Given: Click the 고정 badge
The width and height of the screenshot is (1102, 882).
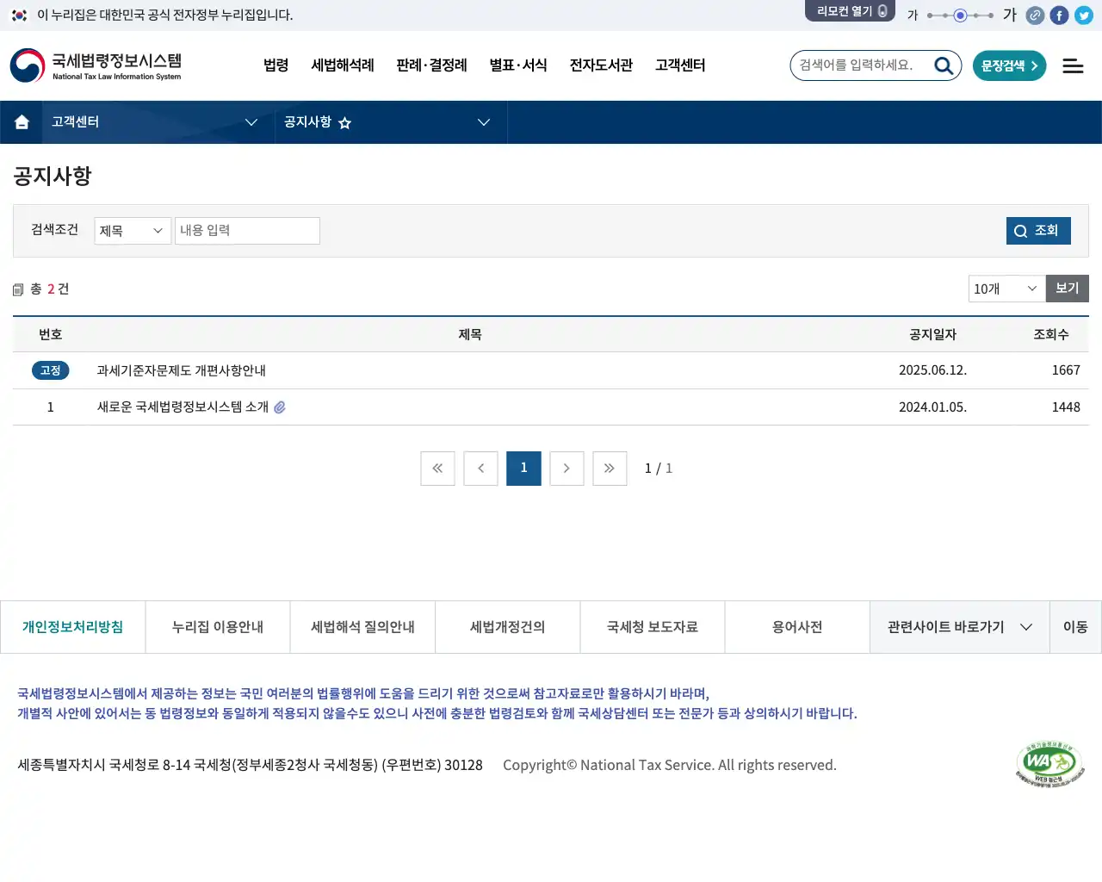Looking at the screenshot, I should [x=51, y=370].
